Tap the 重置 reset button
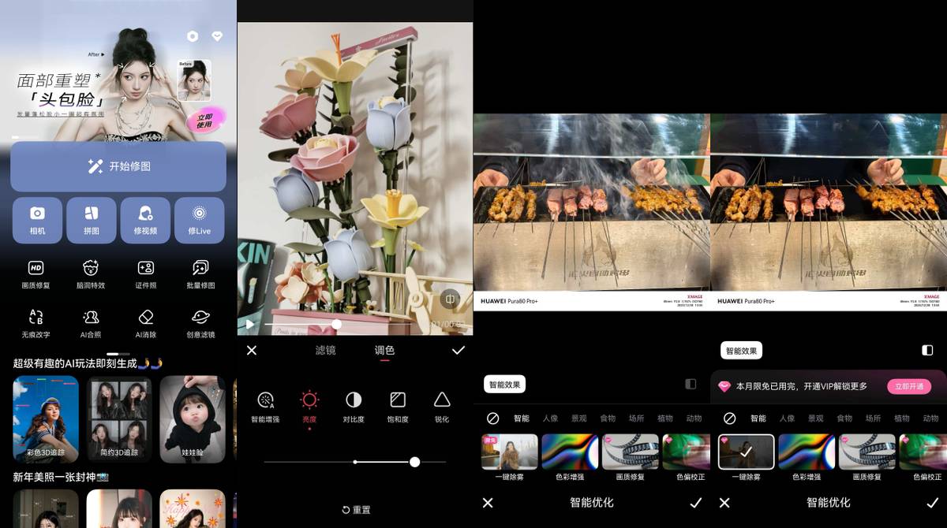 [356, 510]
